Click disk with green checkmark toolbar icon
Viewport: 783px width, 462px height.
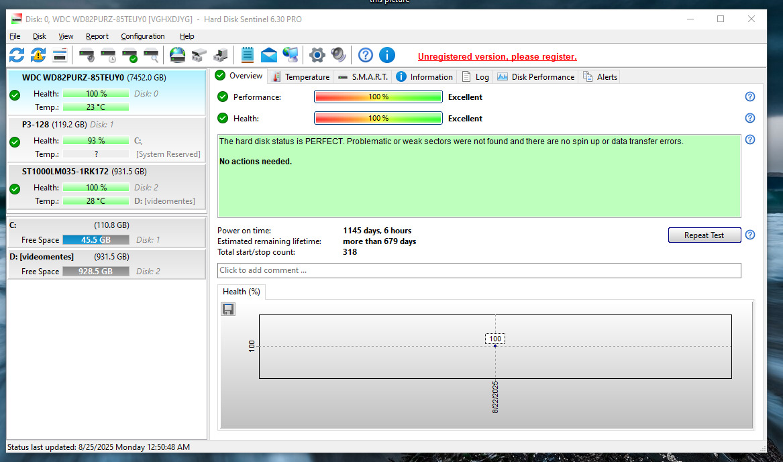[x=130, y=55]
